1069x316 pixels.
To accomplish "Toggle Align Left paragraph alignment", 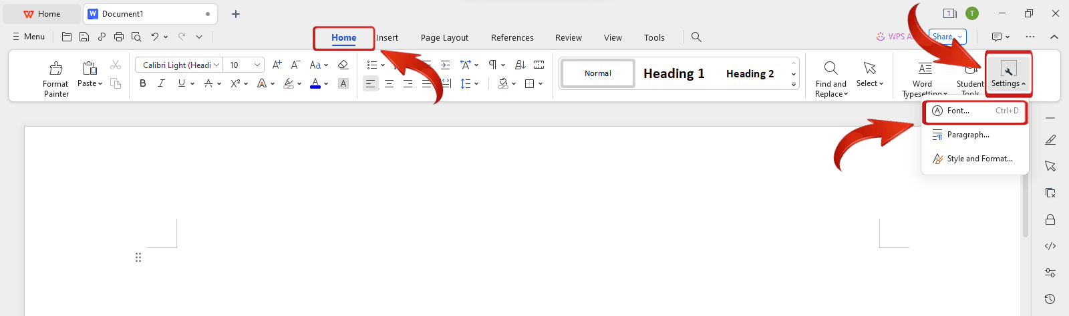I will pyautogui.click(x=370, y=83).
